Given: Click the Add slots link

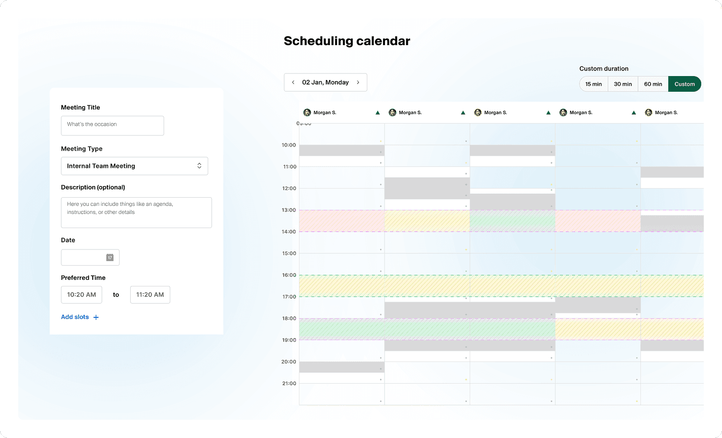Looking at the screenshot, I should coord(75,317).
